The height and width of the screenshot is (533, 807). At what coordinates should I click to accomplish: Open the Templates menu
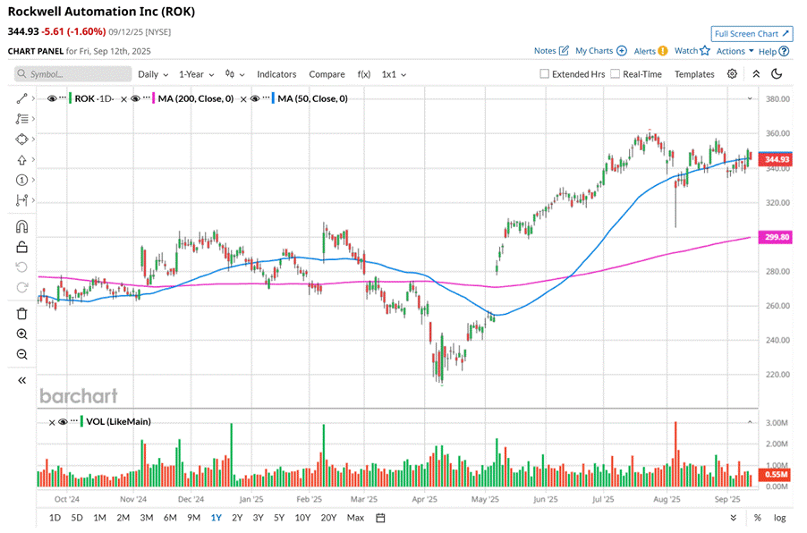click(694, 74)
